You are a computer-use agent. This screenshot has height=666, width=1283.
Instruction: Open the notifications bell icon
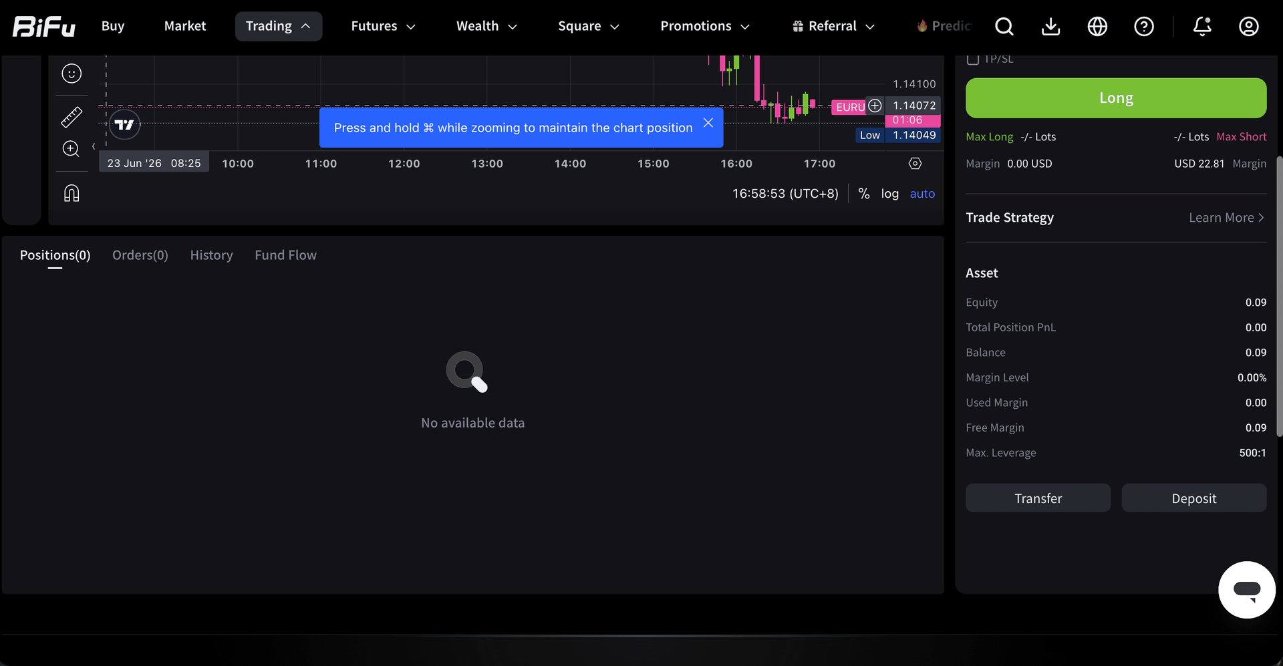click(1202, 26)
